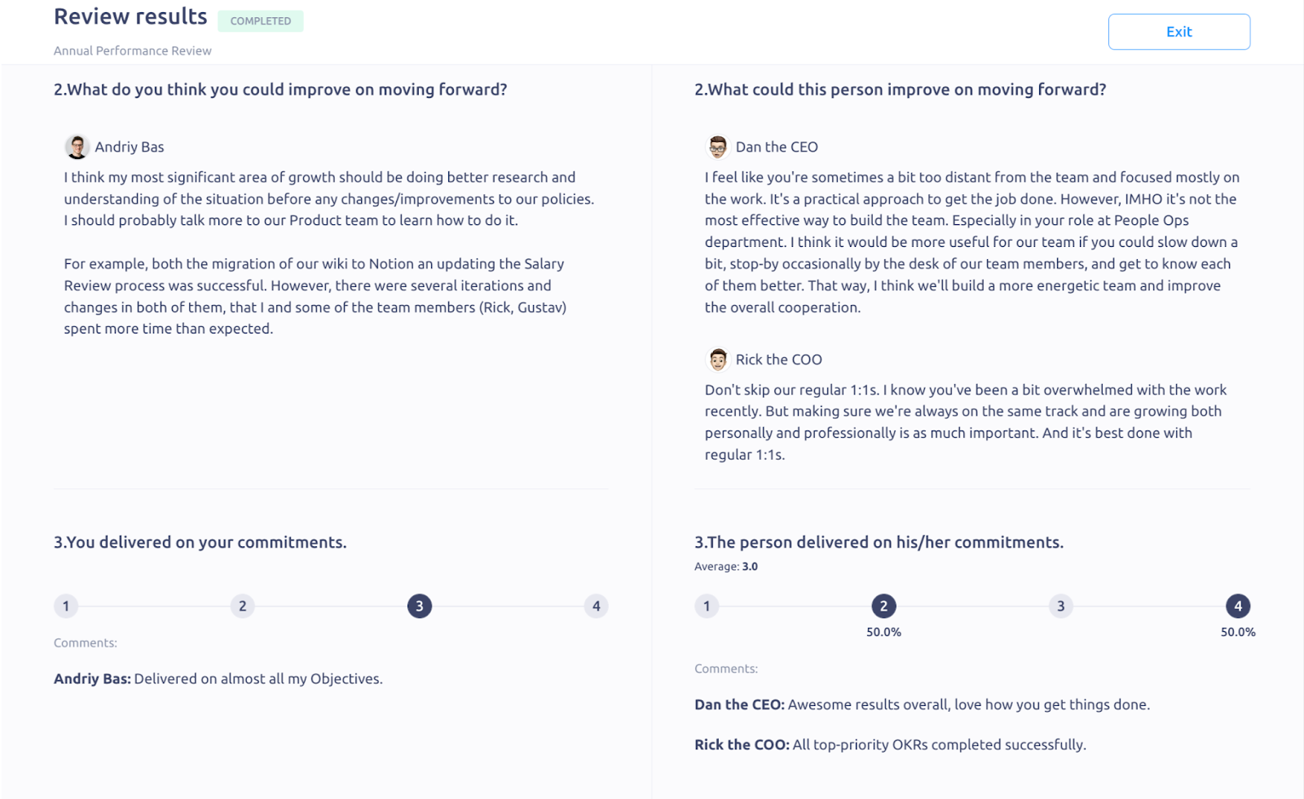Click the Comments label under reviewers' ratings
1304x799 pixels.
pos(725,668)
